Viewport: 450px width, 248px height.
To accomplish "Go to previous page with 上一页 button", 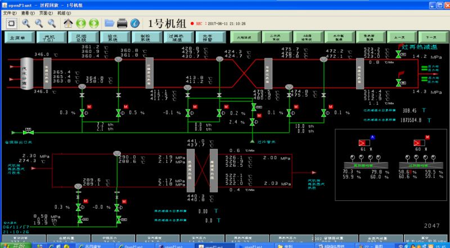I will [400, 38].
